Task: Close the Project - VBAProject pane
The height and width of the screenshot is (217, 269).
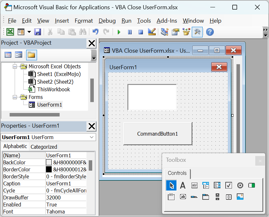Action: (92, 43)
